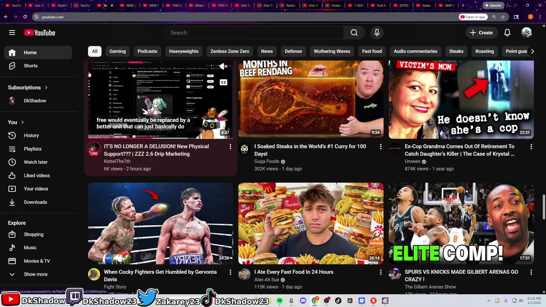Open Your videos in the sidebar
Image resolution: width=546 pixels, height=307 pixels.
tap(39, 189)
